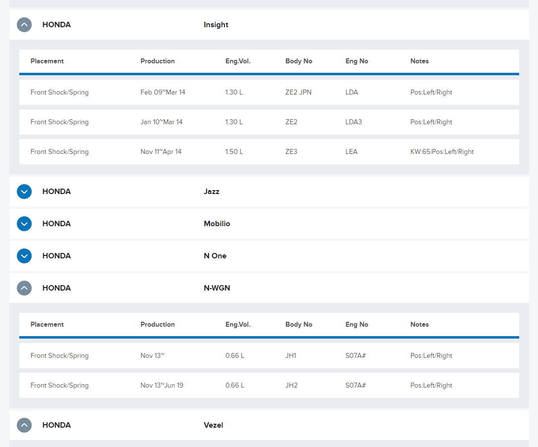
Task: Click the N One model name
Action: 215,256
